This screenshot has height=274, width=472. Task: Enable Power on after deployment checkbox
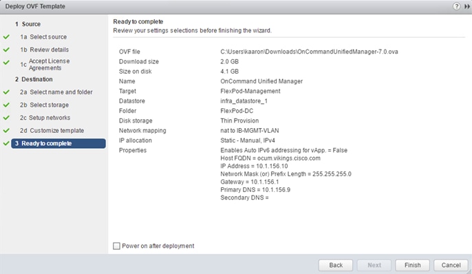tap(116, 246)
